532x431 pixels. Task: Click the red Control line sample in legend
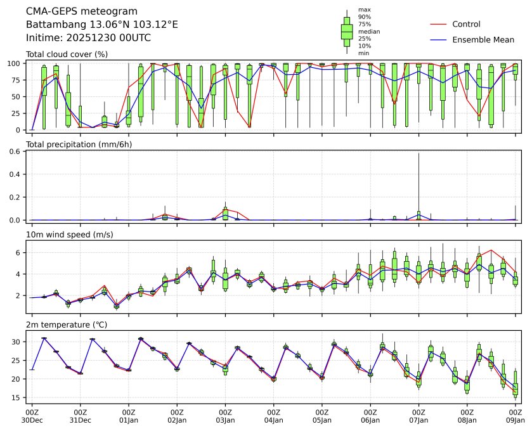coord(439,25)
